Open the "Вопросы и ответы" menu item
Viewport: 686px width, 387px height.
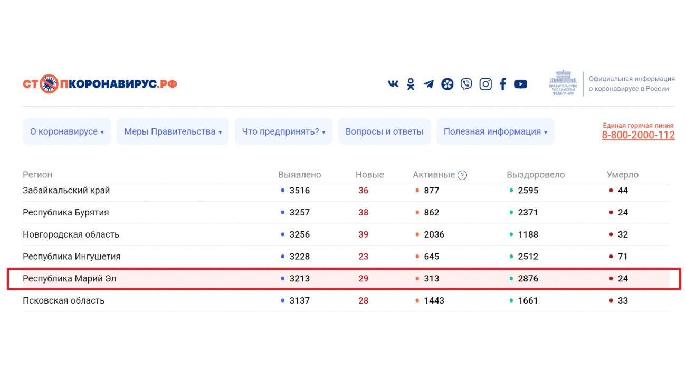(384, 131)
